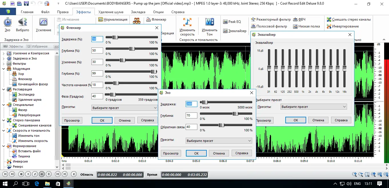Open the ФВЧ high-pass filter
Screen dimensions: 389x188
(x=299, y=19)
